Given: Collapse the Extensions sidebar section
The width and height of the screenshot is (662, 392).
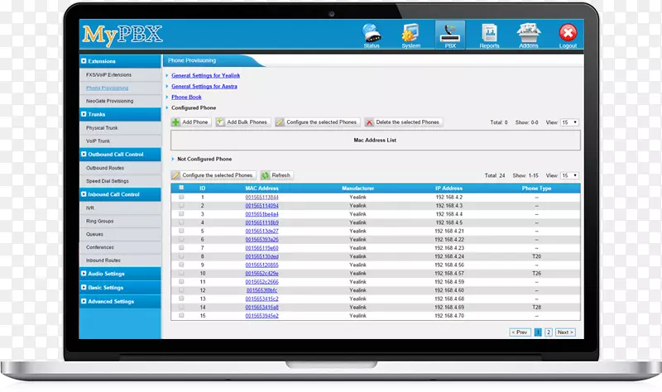Looking at the screenshot, I should click(x=84, y=60).
